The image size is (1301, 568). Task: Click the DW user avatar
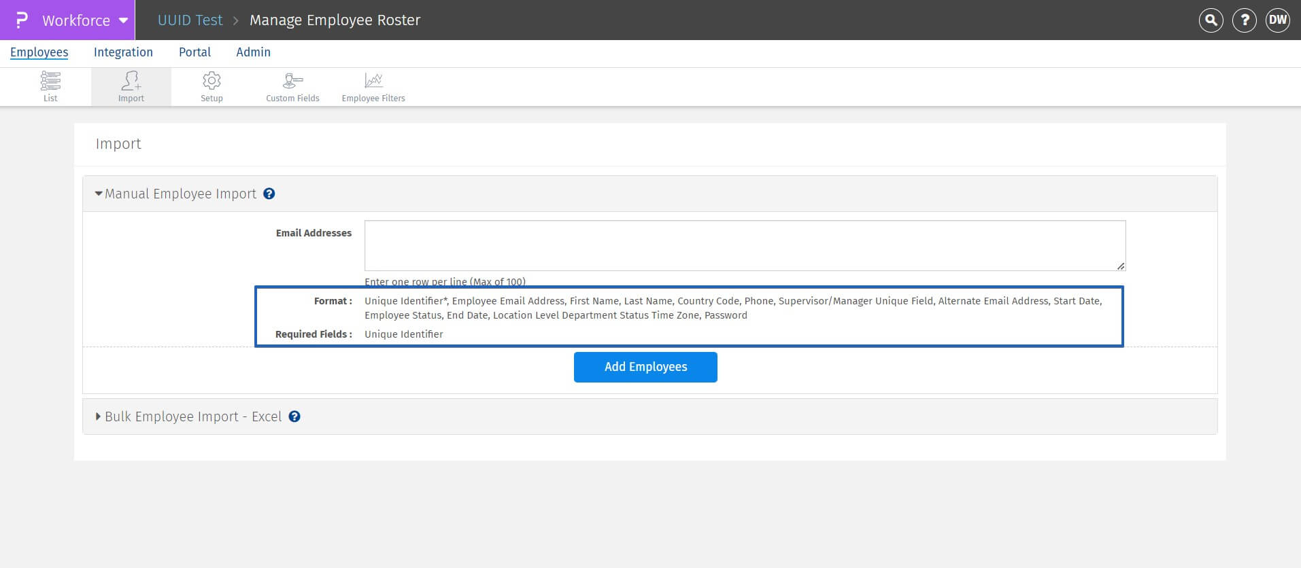coord(1277,20)
